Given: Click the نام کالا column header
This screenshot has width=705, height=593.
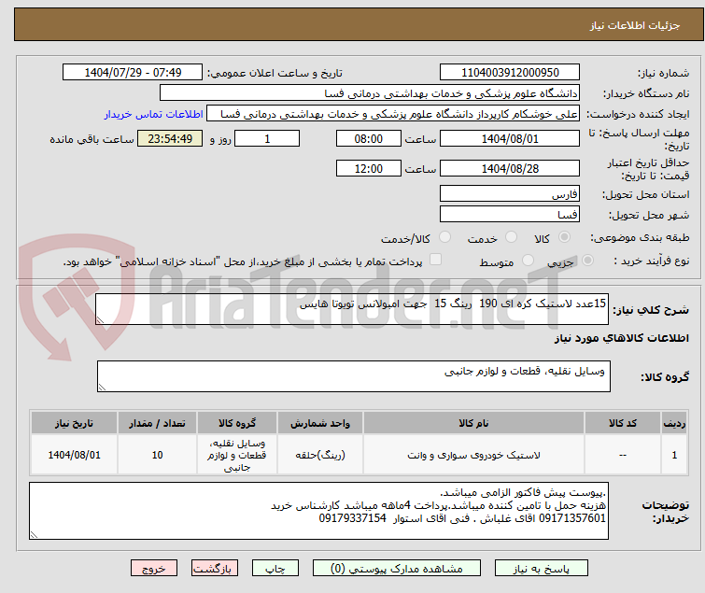Looking at the screenshot, I should tap(473, 423).
